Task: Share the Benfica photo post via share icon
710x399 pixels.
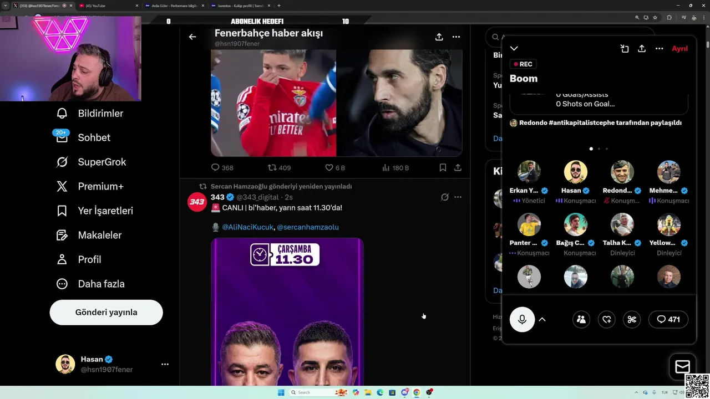Action: [x=458, y=167]
